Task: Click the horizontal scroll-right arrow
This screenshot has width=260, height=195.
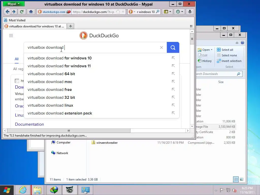Action: [188, 131]
